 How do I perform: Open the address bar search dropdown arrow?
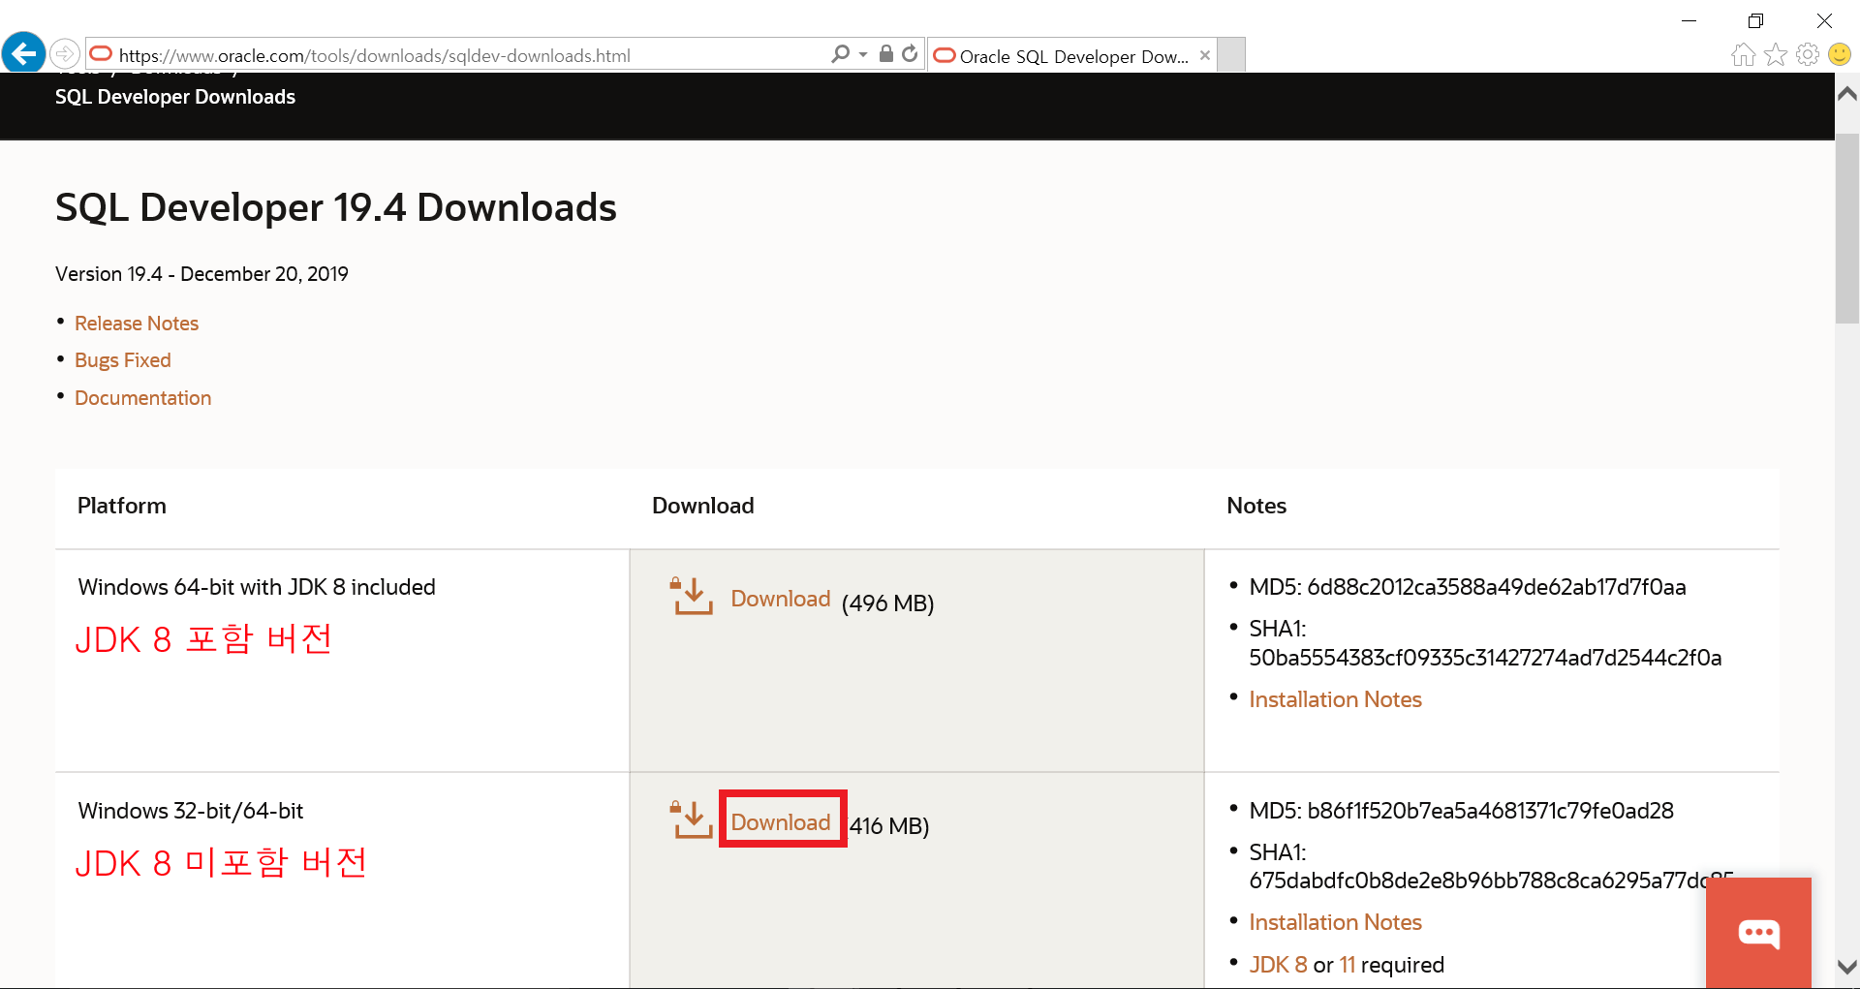[863, 55]
